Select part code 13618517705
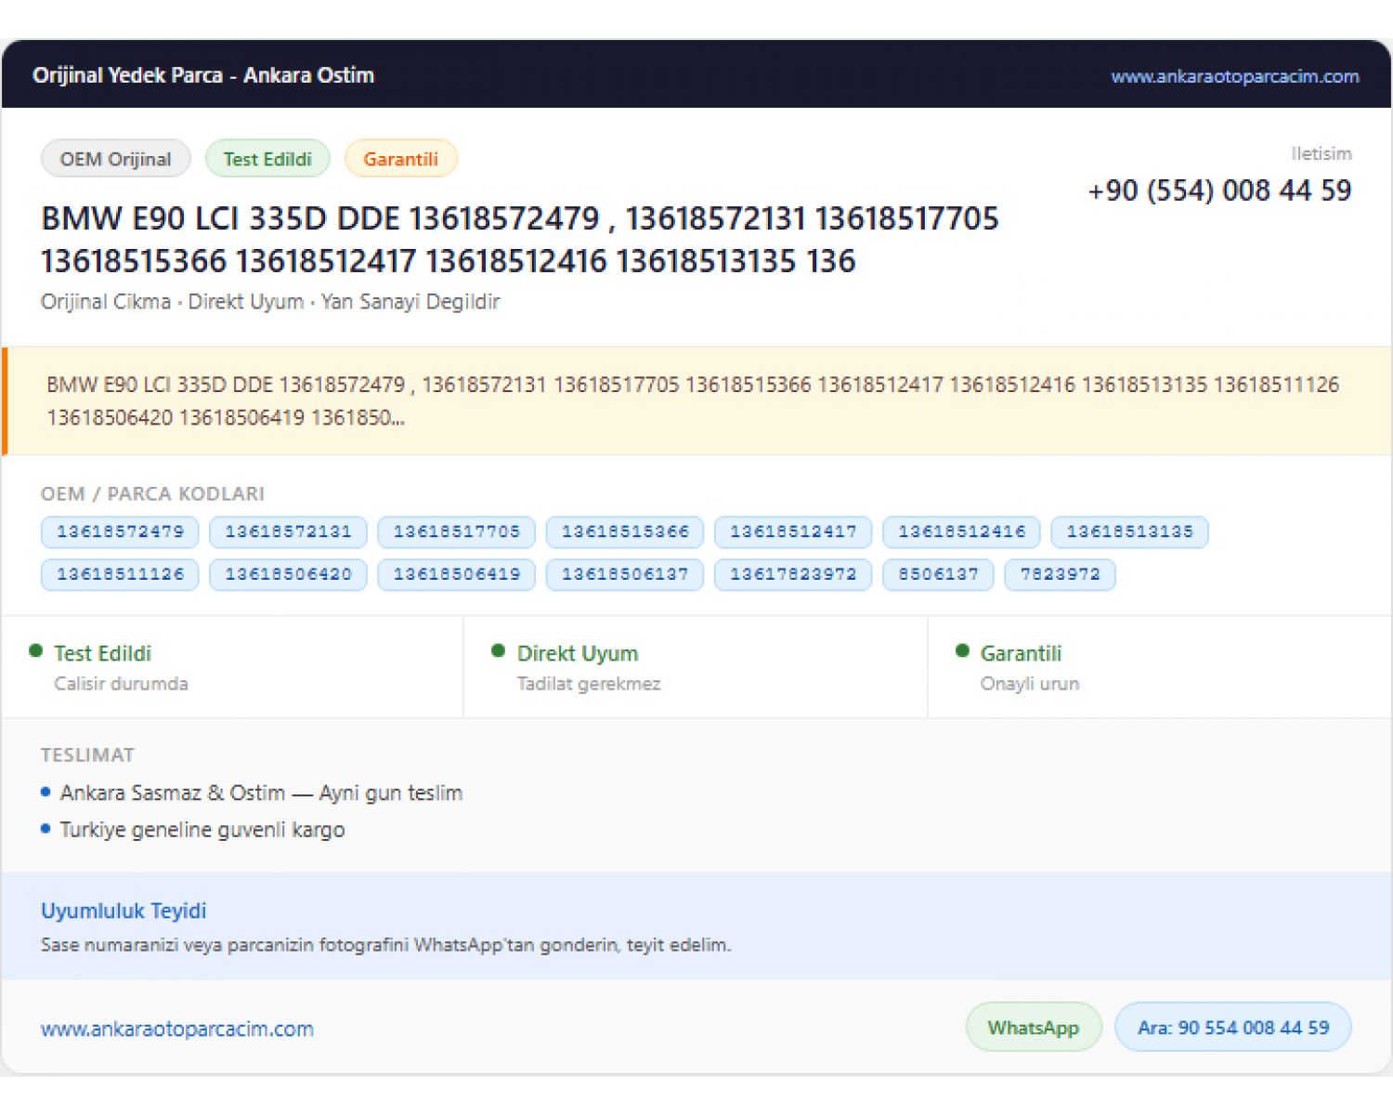1393x1115 pixels. pyautogui.click(x=456, y=531)
